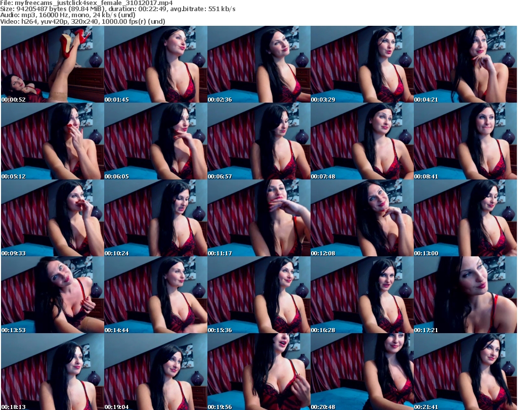The image size is (518, 410).
Task: Select the thumbnail frame at 00:00:52
Action: coord(53,64)
